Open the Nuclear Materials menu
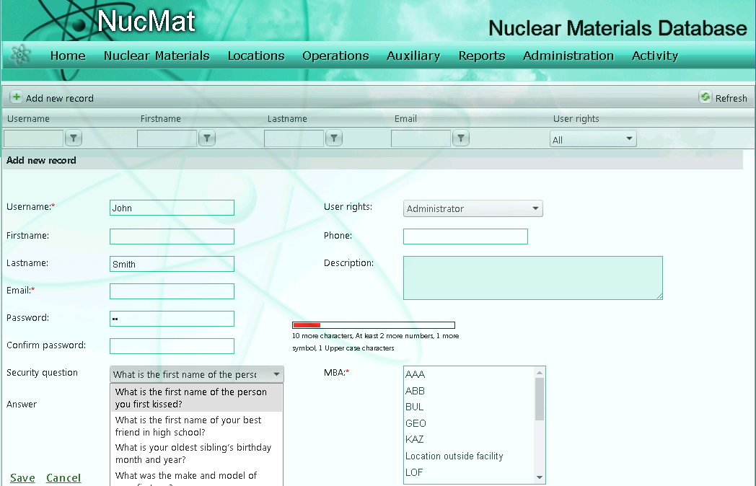This screenshot has width=756, height=486. [x=157, y=56]
